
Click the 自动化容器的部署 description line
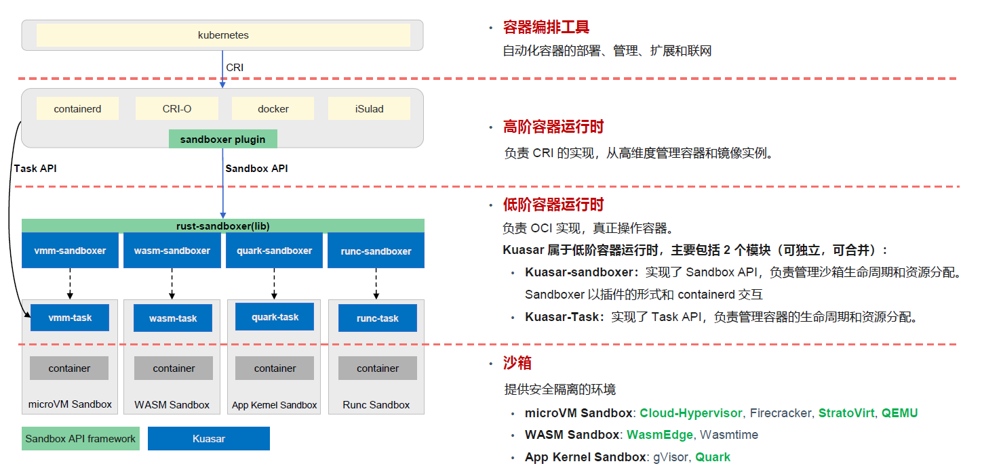607,51
